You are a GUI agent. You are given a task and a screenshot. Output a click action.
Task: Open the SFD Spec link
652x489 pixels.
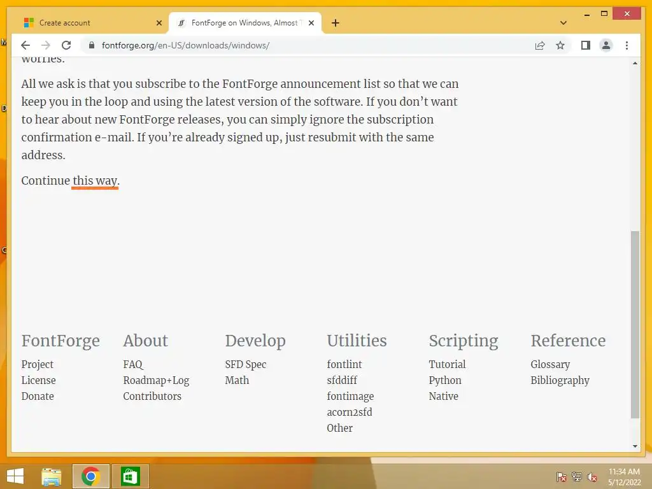245,364
